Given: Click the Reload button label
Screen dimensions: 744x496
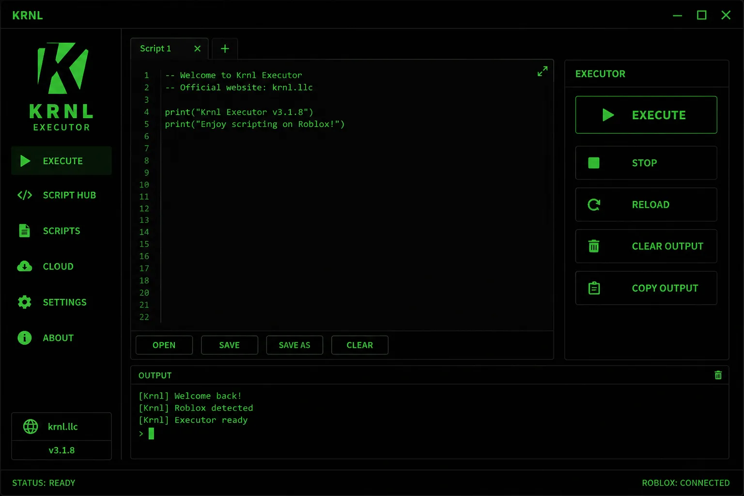Looking at the screenshot, I should [651, 204].
